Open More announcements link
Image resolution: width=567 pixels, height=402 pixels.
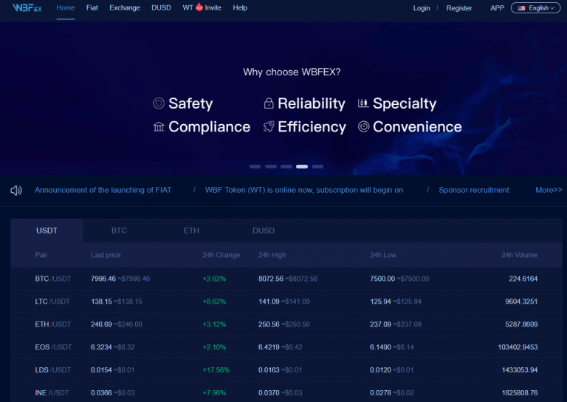tap(549, 190)
